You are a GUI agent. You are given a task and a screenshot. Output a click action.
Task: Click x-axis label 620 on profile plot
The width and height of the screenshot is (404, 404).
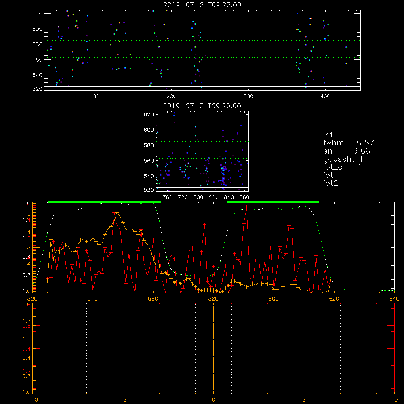pyautogui.click(x=334, y=299)
